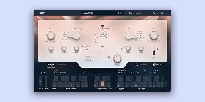The width and height of the screenshot is (205, 102).
Task: Enable the Open Chords option
Action: pos(134,73)
